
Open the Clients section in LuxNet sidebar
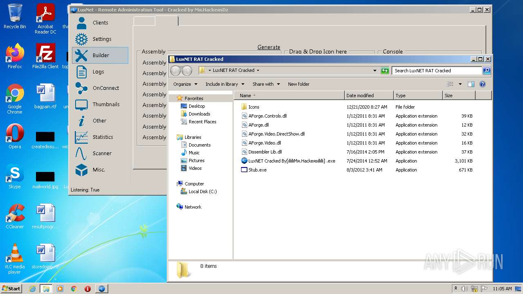pos(100,23)
